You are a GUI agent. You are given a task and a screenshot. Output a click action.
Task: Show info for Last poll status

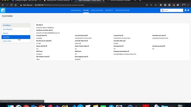point(46,35)
